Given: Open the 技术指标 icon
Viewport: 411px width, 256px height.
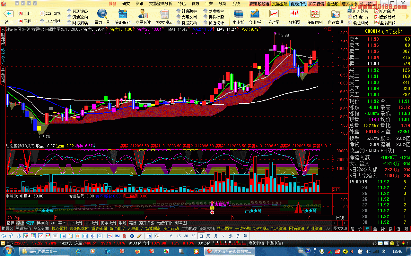Looking at the screenshot, I should click(x=164, y=14).
